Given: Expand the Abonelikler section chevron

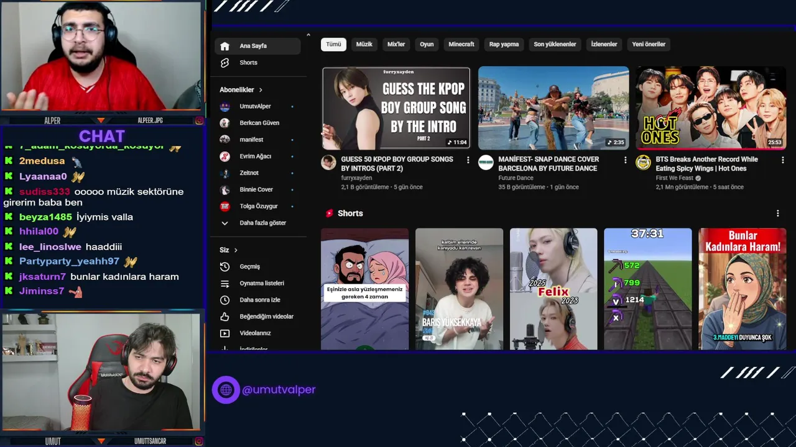Looking at the screenshot, I should pos(261,90).
